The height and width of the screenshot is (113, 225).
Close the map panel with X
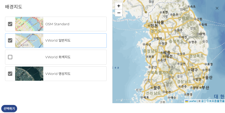[x=217, y=8]
